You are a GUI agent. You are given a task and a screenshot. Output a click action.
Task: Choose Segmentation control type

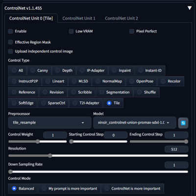click(115, 92)
